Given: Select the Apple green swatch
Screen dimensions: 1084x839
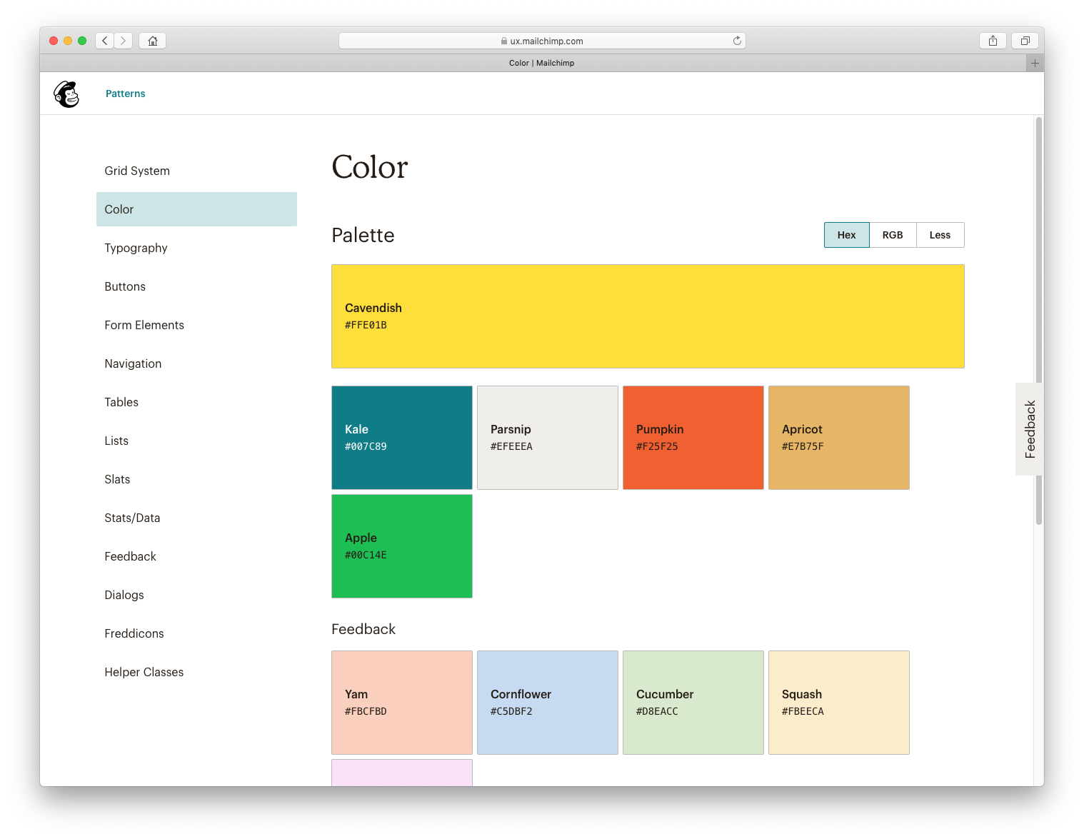Looking at the screenshot, I should click(x=402, y=546).
